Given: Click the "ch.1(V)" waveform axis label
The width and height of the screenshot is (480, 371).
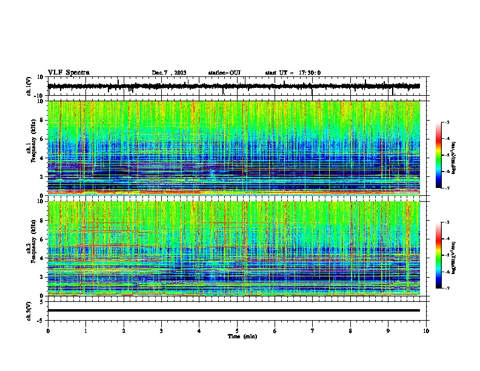Looking at the screenshot, I should click(x=29, y=86).
